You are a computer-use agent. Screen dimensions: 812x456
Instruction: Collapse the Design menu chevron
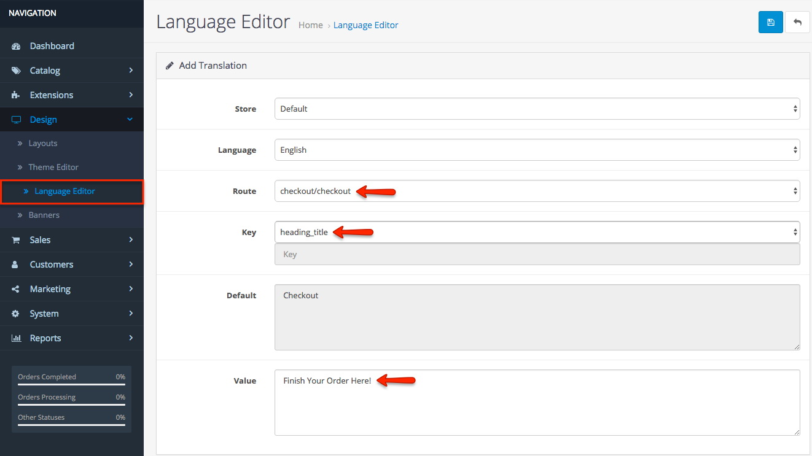[x=130, y=120]
